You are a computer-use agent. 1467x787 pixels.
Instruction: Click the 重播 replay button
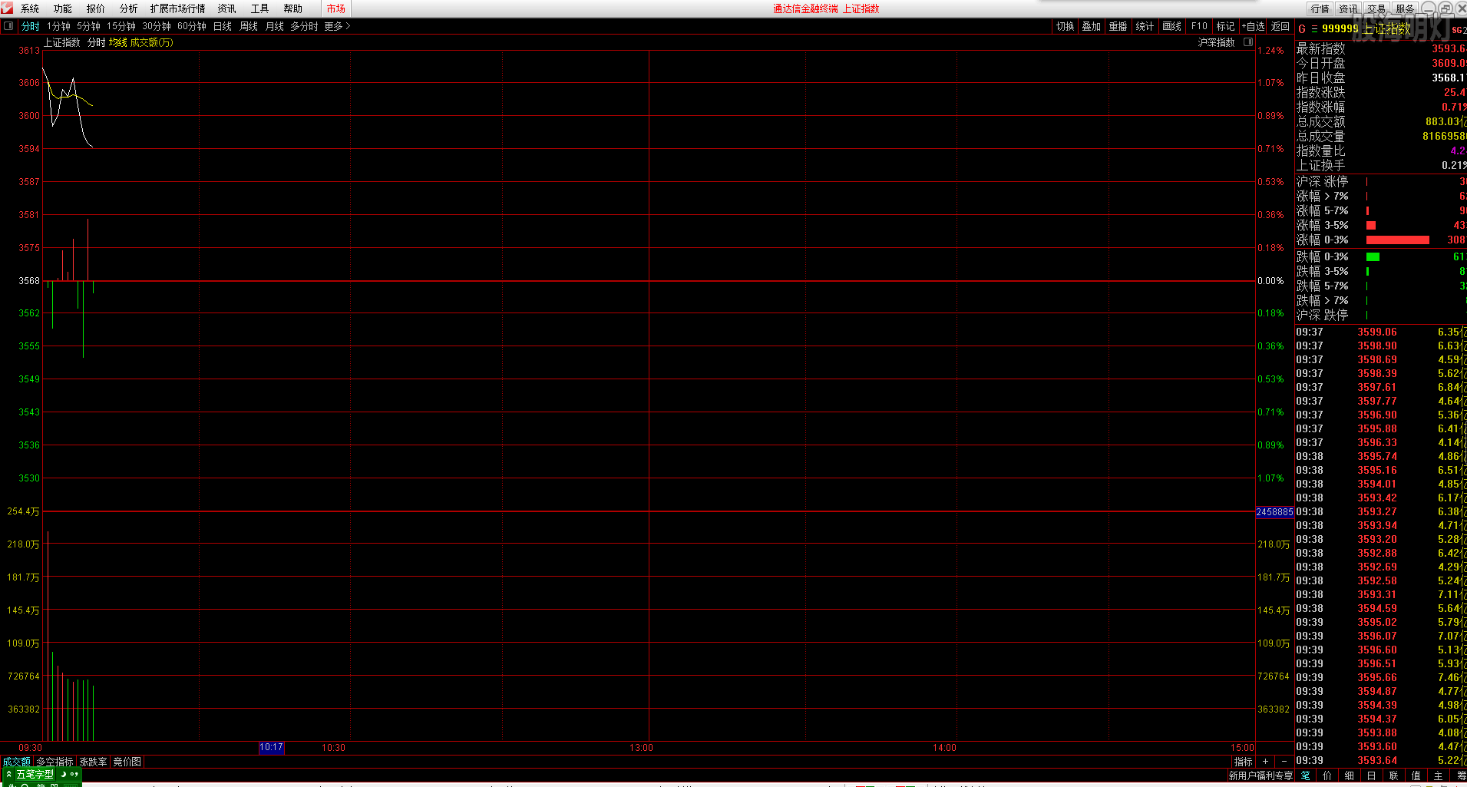1118,26
